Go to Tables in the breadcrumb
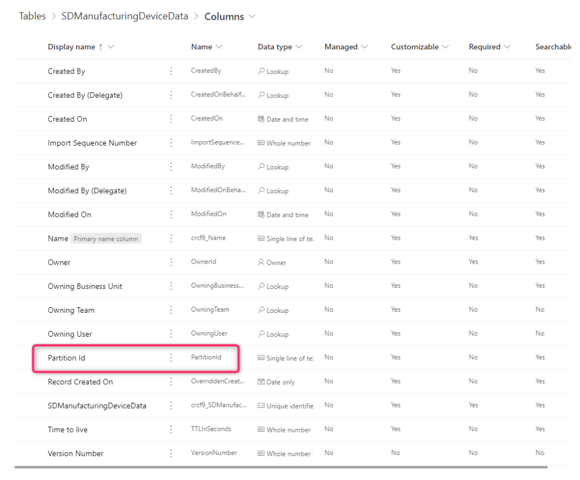Image resolution: width=580 pixels, height=480 pixels. [32, 16]
